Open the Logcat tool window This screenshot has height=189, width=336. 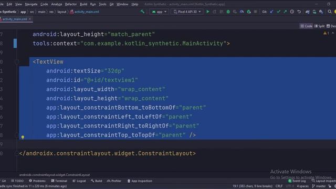point(79,181)
